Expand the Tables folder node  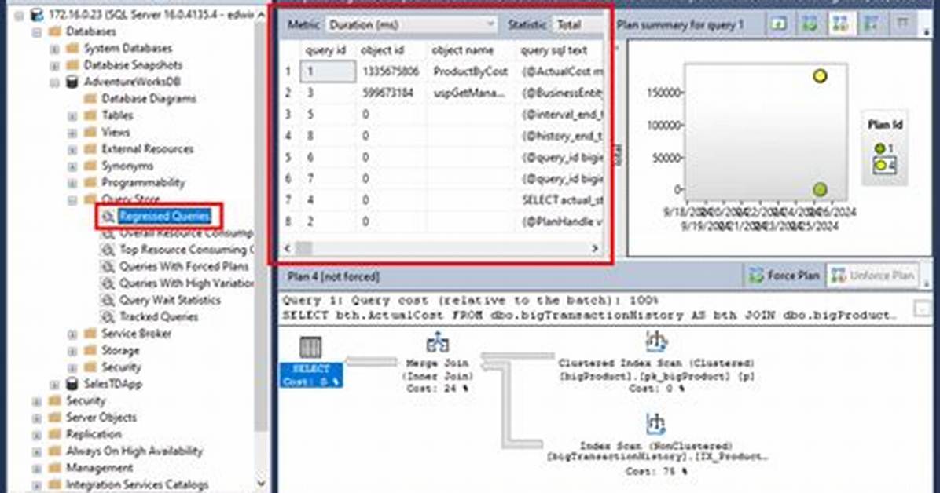pyautogui.click(x=72, y=115)
